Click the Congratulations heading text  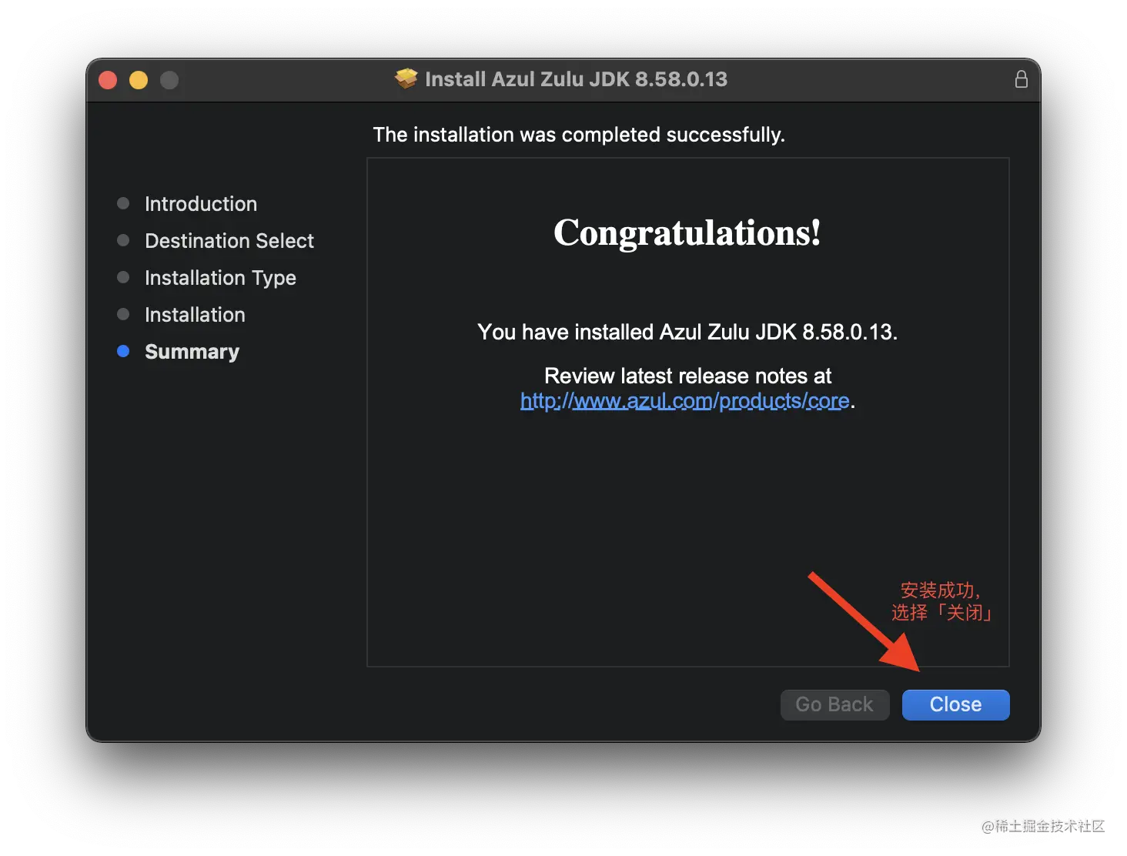point(687,233)
